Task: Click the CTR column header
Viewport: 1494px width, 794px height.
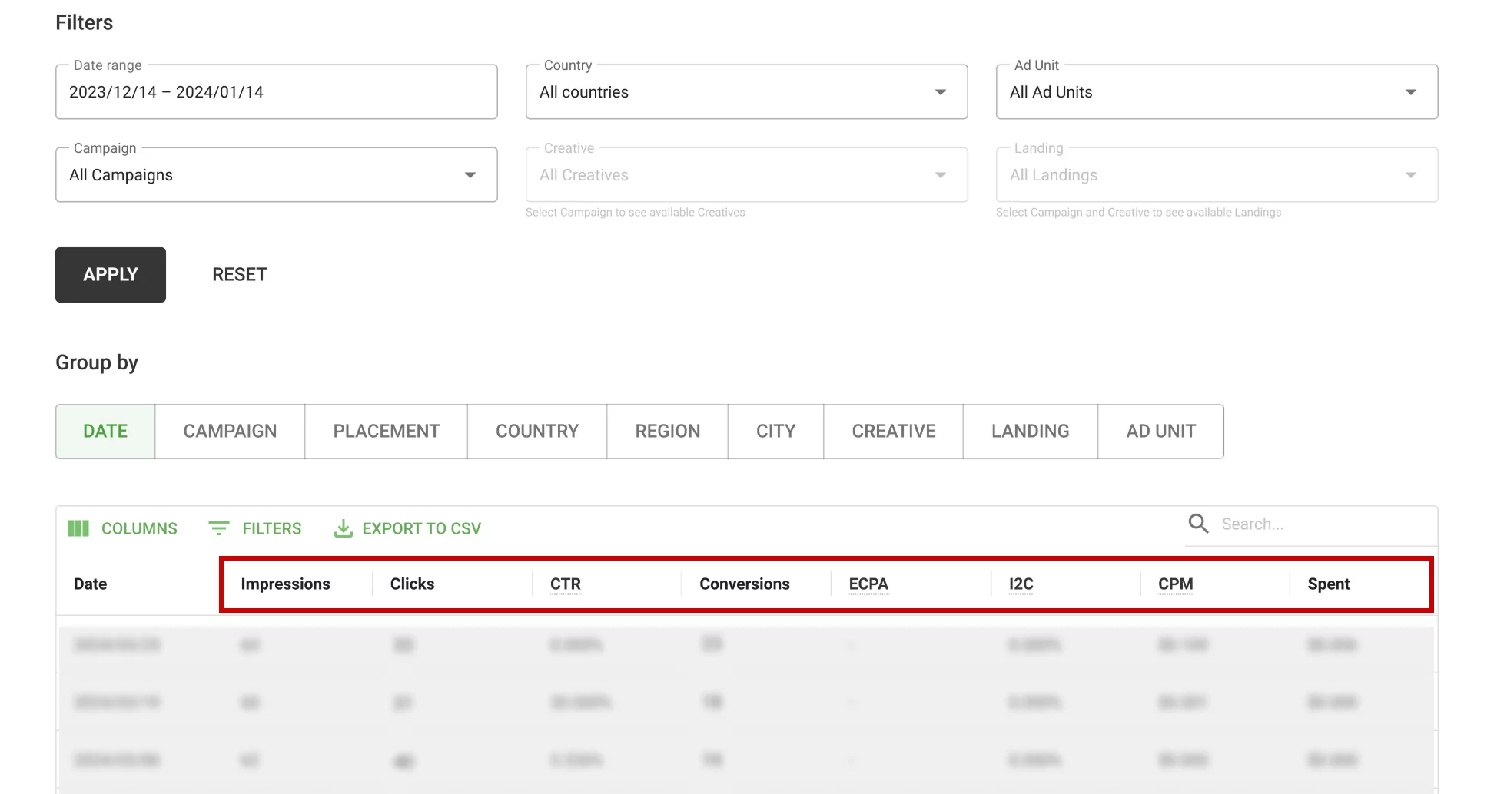Action: tap(565, 584)
